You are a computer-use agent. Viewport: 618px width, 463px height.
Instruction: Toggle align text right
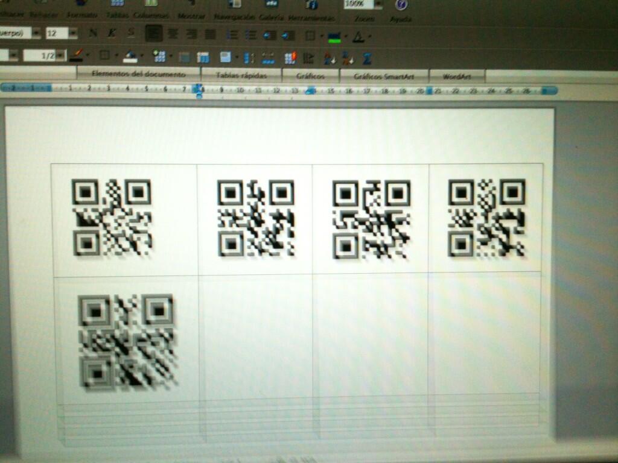pyautogui.click(x=191, y=34)
